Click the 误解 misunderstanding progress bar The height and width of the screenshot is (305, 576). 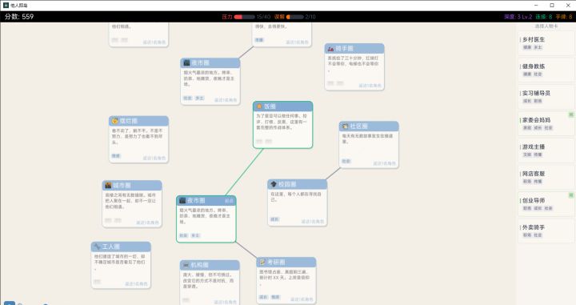point(295,17)
